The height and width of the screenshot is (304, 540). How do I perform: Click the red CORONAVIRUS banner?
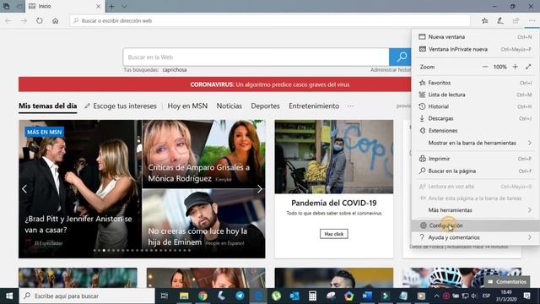(215, 84)
